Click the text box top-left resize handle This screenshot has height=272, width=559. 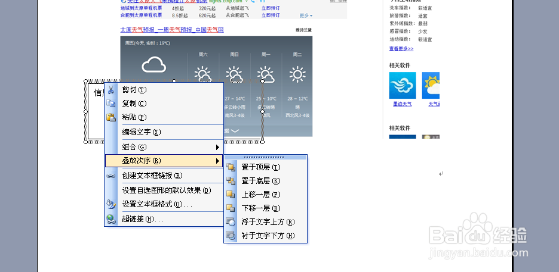click(85, 81)
